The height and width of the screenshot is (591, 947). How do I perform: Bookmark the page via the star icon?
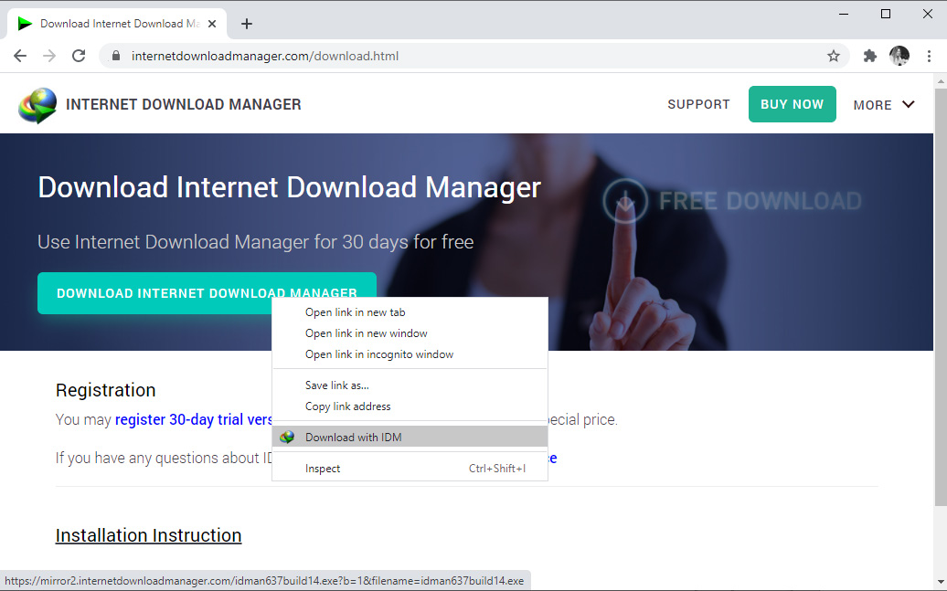[x=833, y=56]
